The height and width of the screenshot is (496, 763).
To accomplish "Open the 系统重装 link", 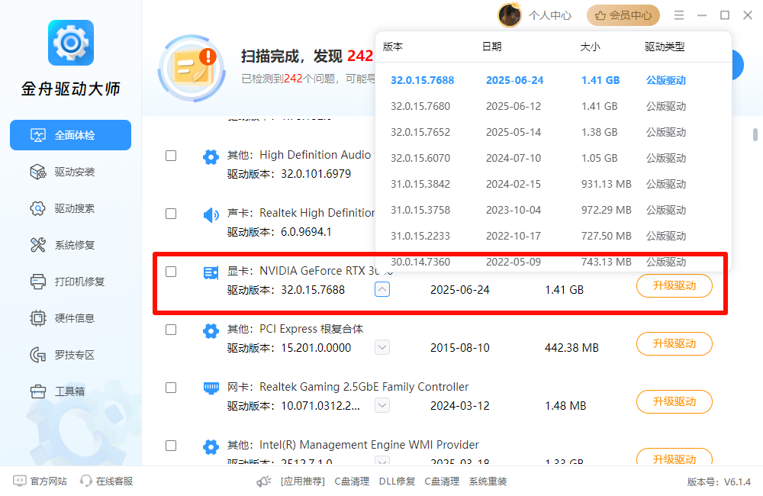I will click(x=488, y=482).
